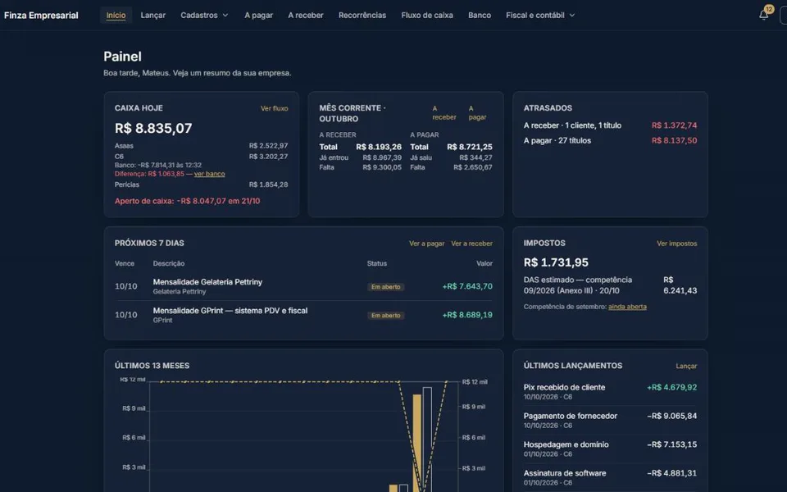Viewport: 787px width, 492px height.
Task: Select 'Pagamento de fornecedor' entry
Action: tap(610, 420)
